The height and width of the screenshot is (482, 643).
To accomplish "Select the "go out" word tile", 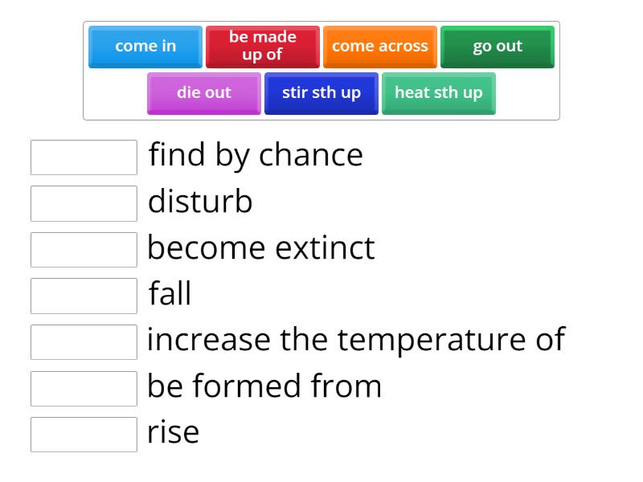I will point(497,46).
